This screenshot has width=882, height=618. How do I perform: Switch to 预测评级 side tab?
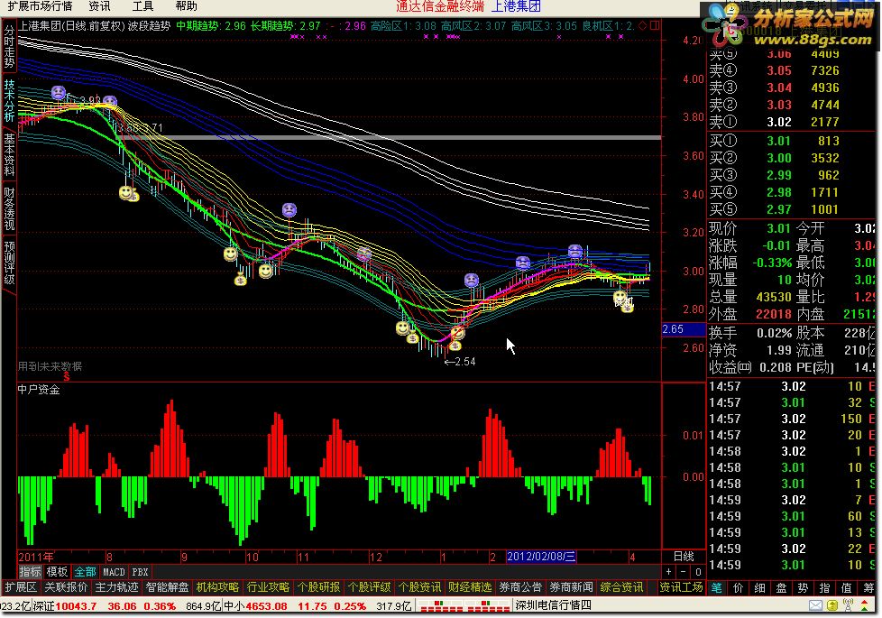(x=9, y=263)
